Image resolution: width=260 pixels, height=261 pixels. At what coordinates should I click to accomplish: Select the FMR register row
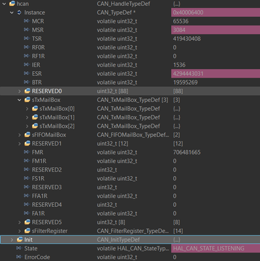coord(130,152)
